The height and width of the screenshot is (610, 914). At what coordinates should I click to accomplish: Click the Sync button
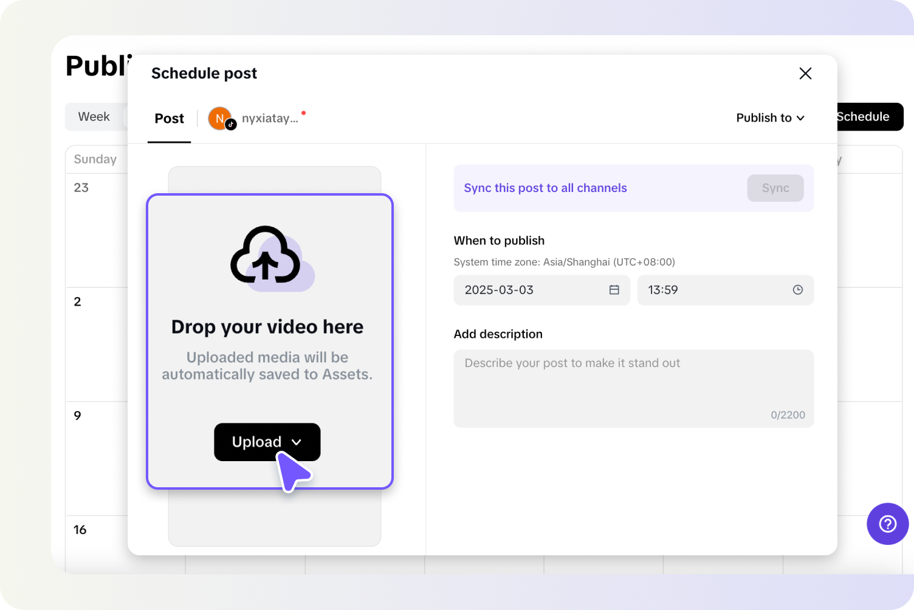coord(775,188)
